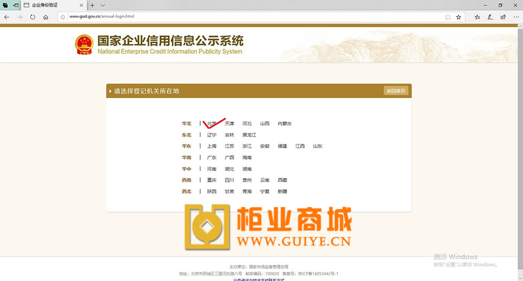The width and height of the screenshot is (523, 281).
Task: Open browser settings and more menu
Action: pyautogui.click(x=516, y=17)
